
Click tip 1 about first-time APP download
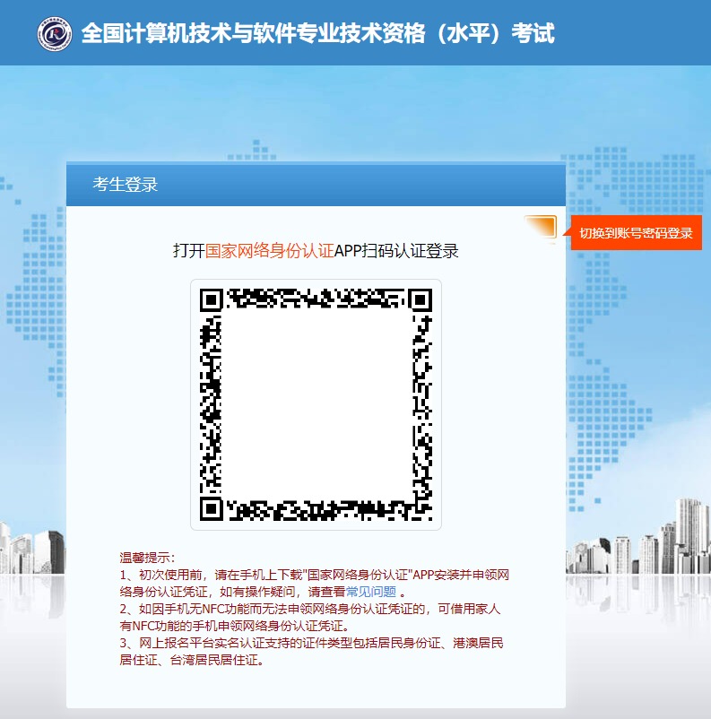(x=314, y=575)
